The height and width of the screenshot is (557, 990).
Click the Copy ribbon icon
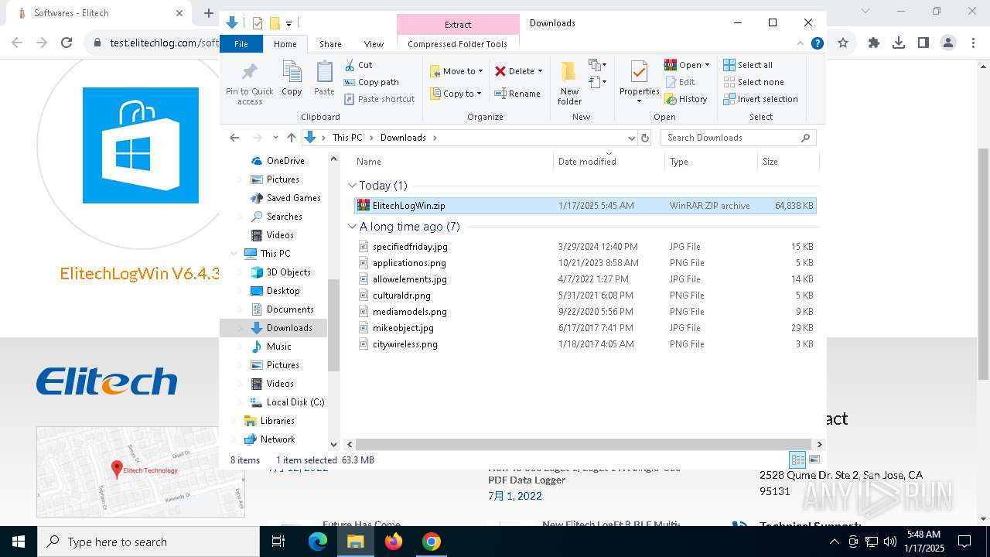click(292, 79)
